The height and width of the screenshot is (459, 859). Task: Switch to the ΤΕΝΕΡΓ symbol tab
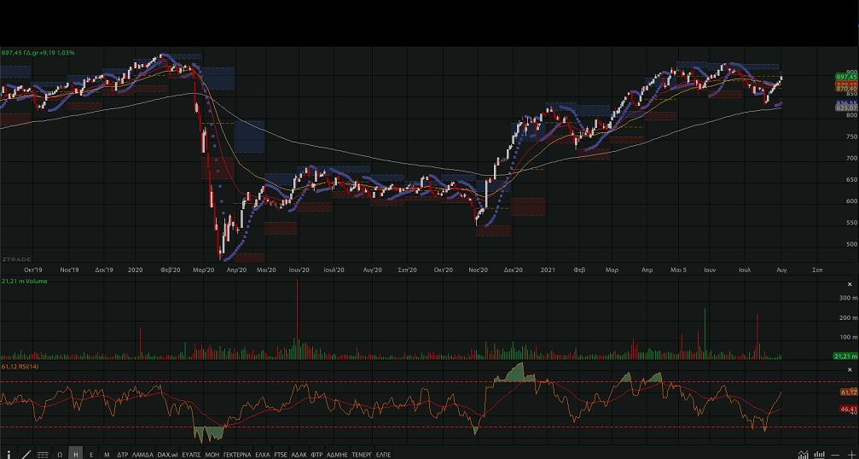(x=363, y=456)
